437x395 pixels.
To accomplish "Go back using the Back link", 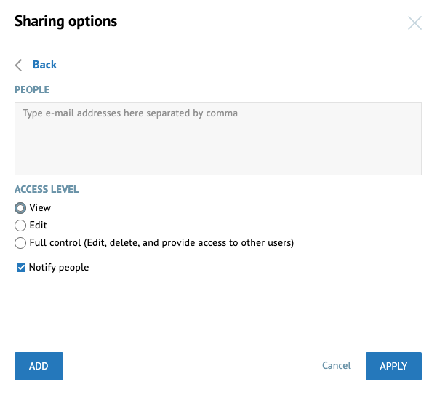I will pos(44,65).
